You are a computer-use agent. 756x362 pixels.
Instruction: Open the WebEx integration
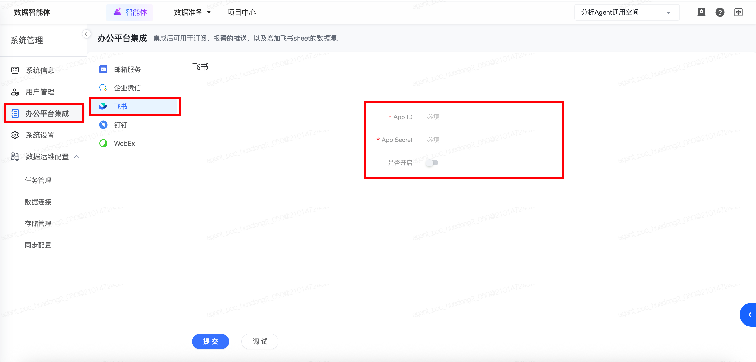coord(124,144)
